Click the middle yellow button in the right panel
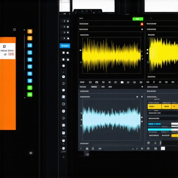The image size is (178, 178). tap(167, 106)
